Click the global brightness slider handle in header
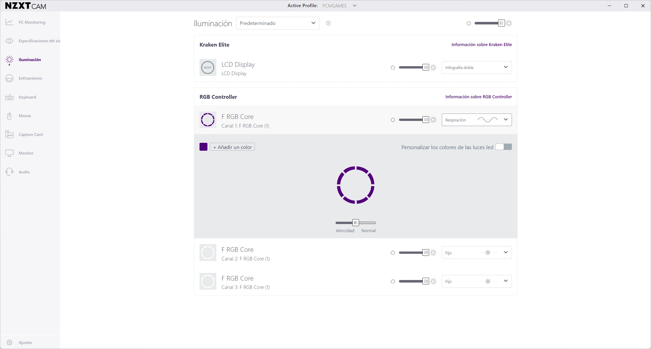Image resolution: width=651 pixels, height=349 pixels. pyautogui.click(x=501, y=23)
